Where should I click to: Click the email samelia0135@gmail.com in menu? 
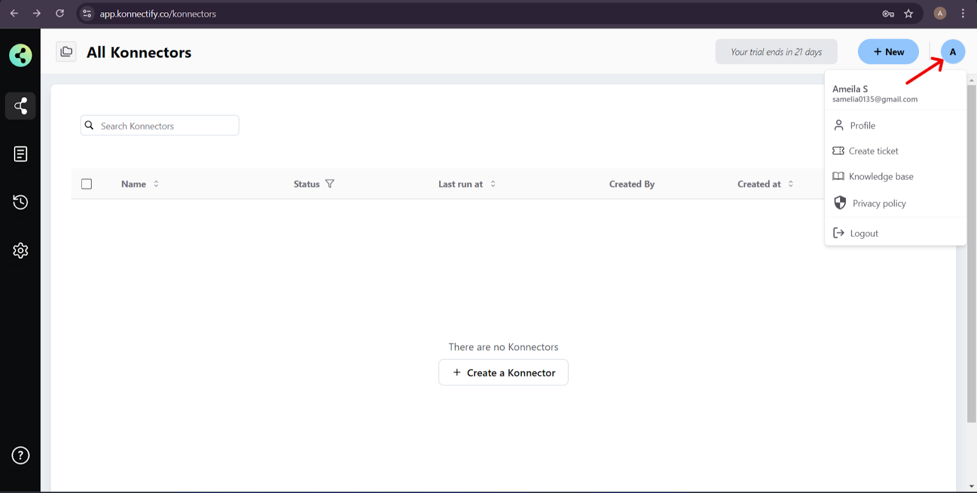click(x=875, y=99)
